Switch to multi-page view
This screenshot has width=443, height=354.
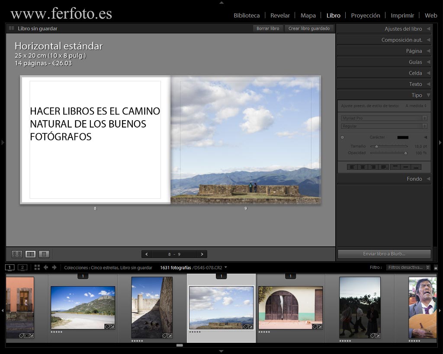coord(17,254)
